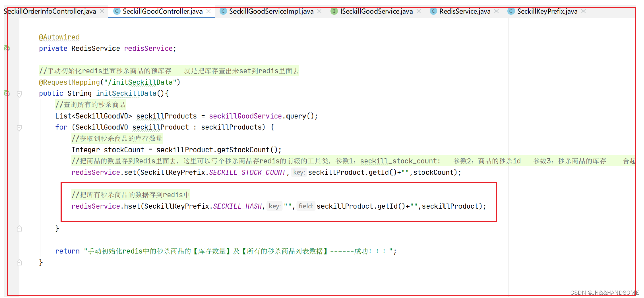Viewport: 644px width, 298px height.
Task: Click the comment //手动初始化redis里面秒杀商品的预库存
Action: pos(169,71)
